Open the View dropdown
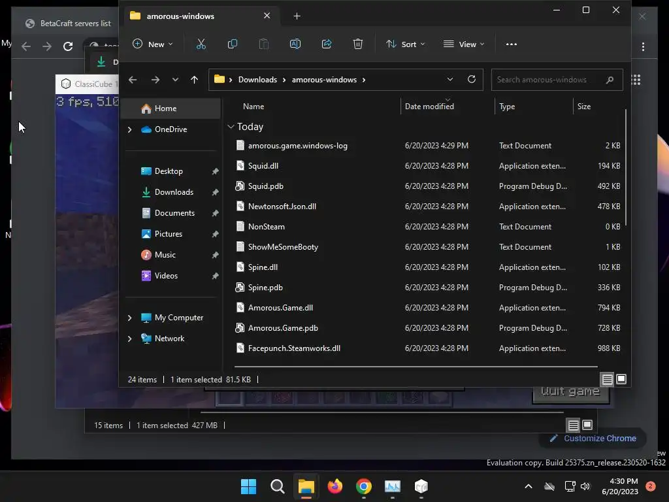 [464, 44]
